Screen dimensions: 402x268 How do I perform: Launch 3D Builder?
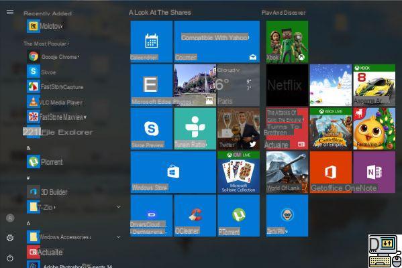click(x=47, y=192)
